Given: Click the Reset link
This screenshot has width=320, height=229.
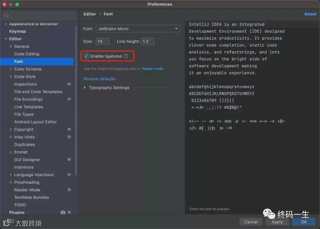Looking at the screenshot, I should [310, 14].
